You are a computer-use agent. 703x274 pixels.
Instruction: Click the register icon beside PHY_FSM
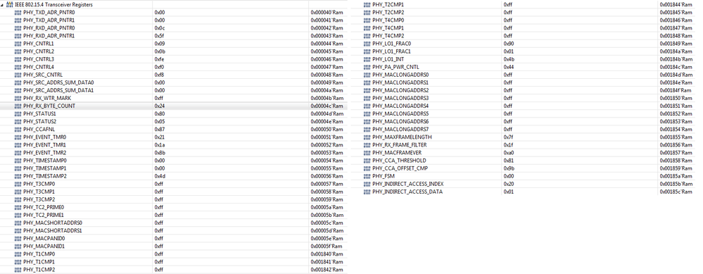(x=367, y=176)
